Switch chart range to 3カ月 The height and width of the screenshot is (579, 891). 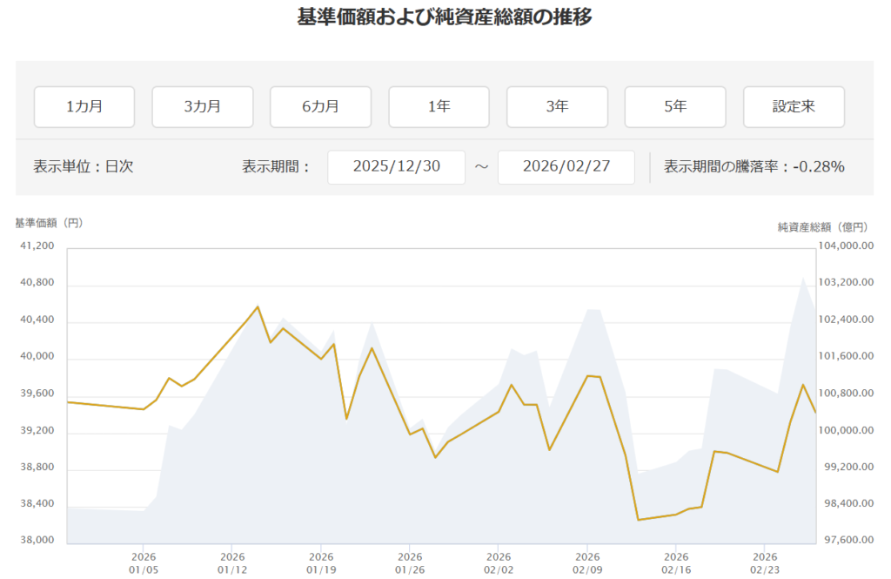(x=203, y=107)
